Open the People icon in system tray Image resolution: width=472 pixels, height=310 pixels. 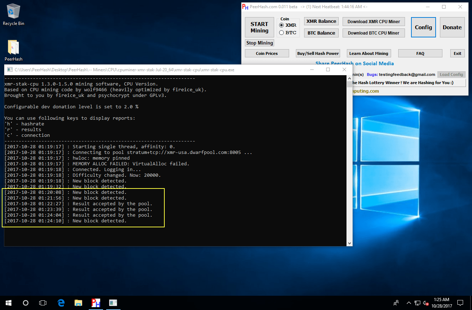[x=396, y=303]
